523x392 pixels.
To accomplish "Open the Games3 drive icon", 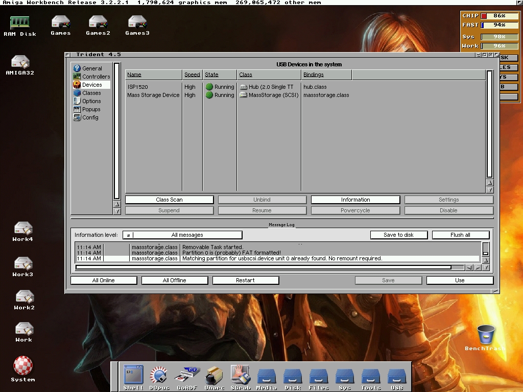I will (x=137, y=26).
